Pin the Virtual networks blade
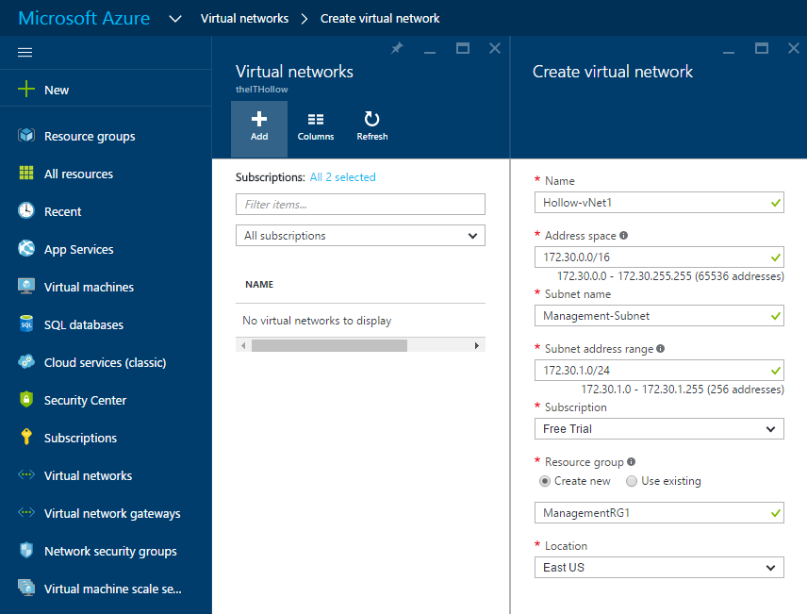Screen dimensions: 807x614 397,49
